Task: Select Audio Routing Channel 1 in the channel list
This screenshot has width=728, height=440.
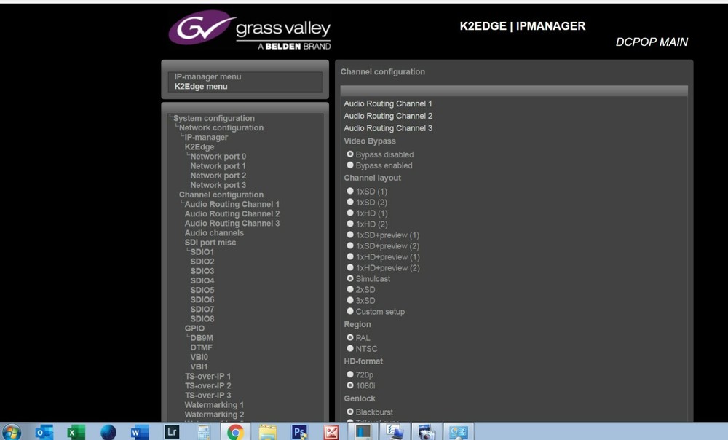Action: click(x=388, y=103)
